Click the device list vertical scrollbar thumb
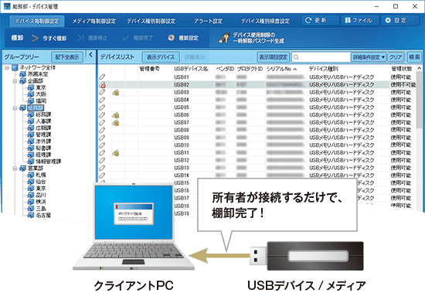425x293 pixels. [x=420, y=99]
